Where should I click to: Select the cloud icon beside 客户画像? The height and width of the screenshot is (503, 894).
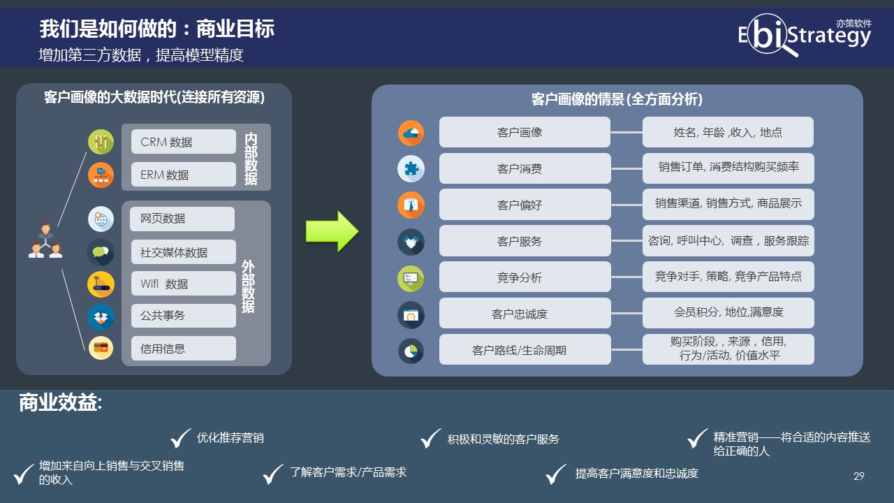[x=411, y=132]
